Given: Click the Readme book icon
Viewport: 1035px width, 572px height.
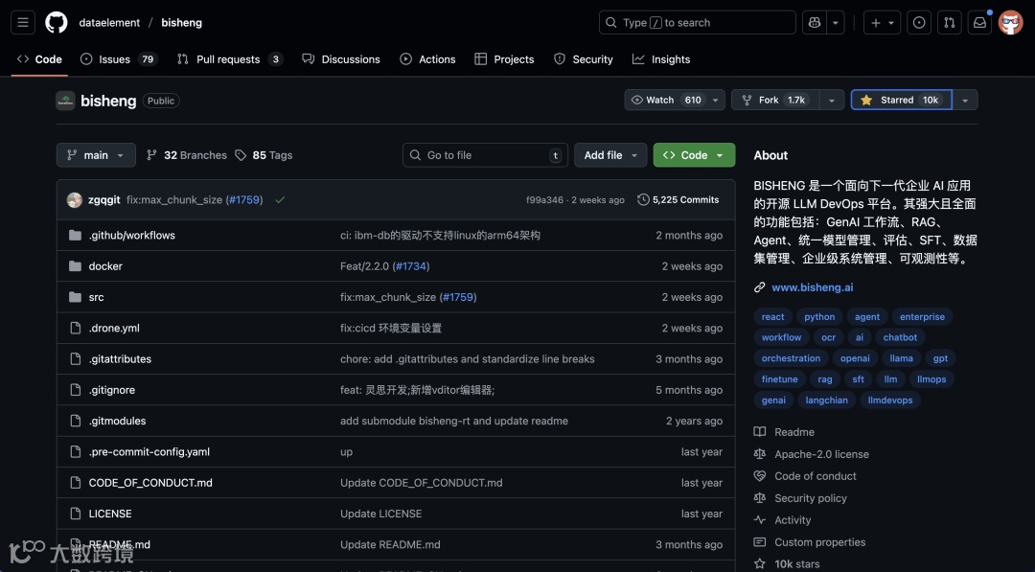Looking at the screenshot, I should click(760, 432).
